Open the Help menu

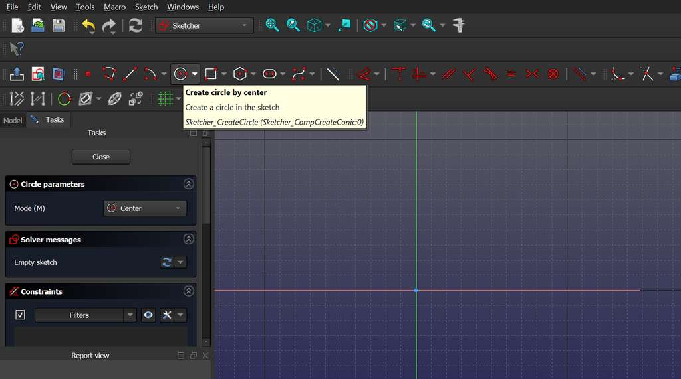tap(216, 7)
